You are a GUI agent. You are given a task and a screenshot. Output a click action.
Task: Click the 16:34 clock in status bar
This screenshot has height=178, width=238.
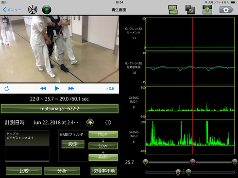click(119, 2)
